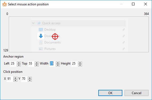152x100 pixels.
Task: Collapse the Quick access chevron
Action: [x=33, y=23]
